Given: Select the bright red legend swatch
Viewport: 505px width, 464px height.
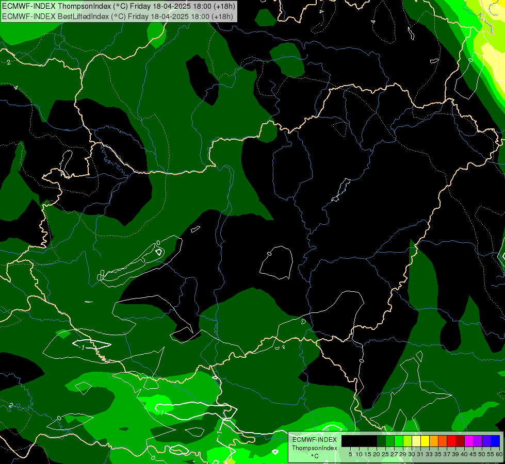Looking at the screenshot, I should [451, 441].
